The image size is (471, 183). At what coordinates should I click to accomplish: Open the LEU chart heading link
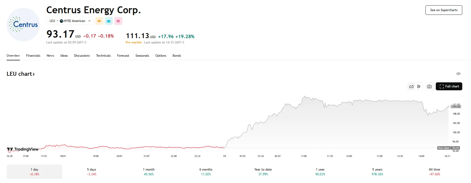21,74
